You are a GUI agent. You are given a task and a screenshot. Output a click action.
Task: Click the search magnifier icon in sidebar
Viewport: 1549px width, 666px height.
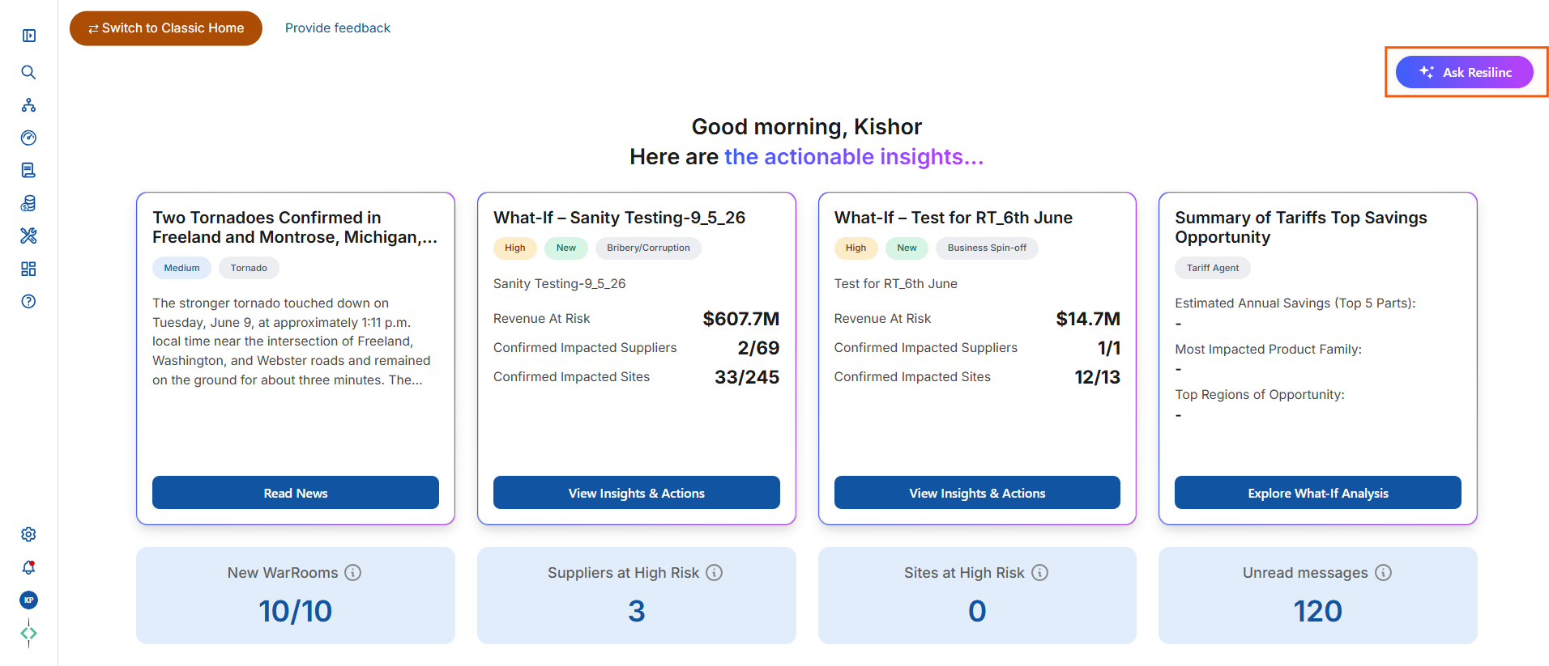(28, 72)
